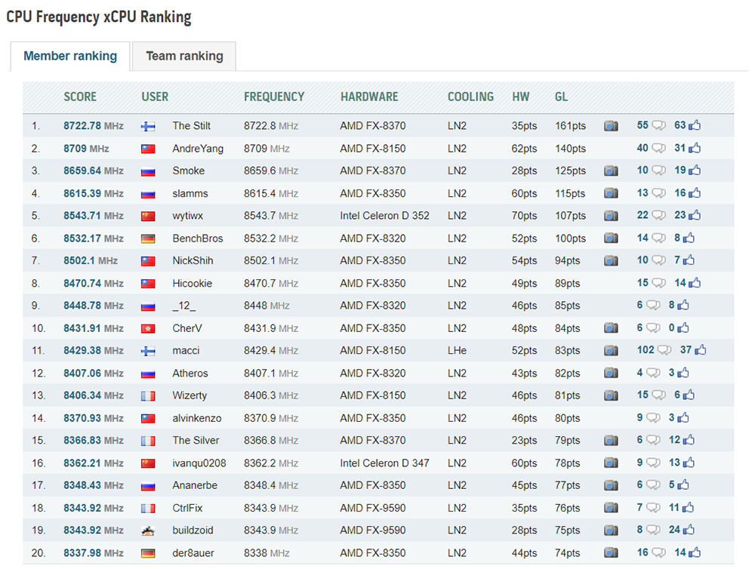Switch to Team ranking tab

pos(184,57)
